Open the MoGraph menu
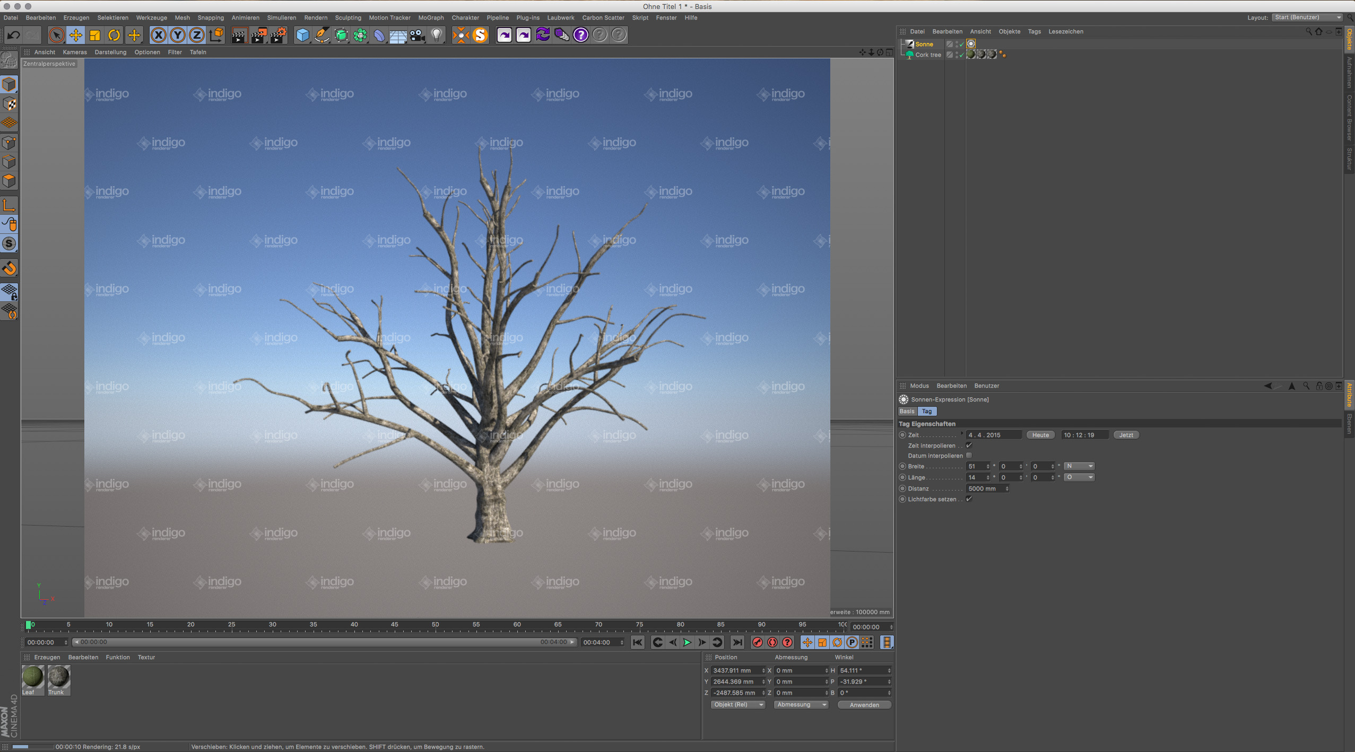Screen dimensions: 1355x752 click(x=431, y=18)
